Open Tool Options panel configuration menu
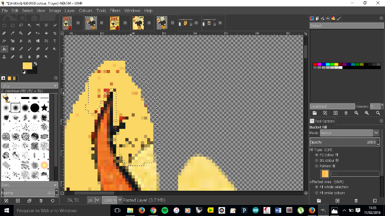Image resolution: width=385 pixels, height=216 pixels. 381,121
